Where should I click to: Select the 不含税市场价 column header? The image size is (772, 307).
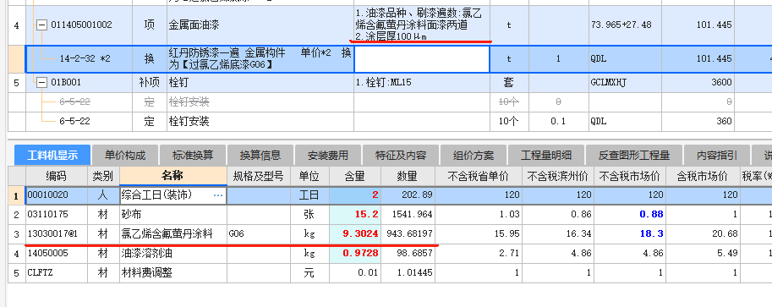point(630,176)
